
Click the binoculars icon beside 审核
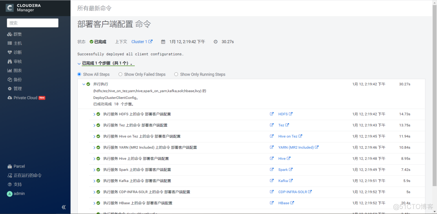tap(9, 61)
